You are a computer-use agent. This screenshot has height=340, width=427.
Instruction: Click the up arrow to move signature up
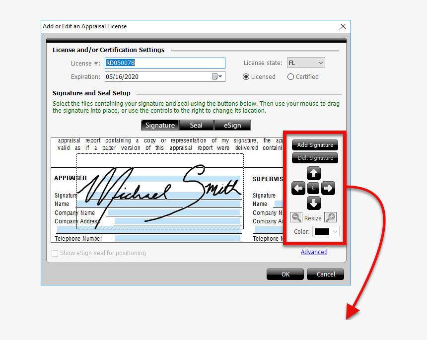click(x=314, y=173)
